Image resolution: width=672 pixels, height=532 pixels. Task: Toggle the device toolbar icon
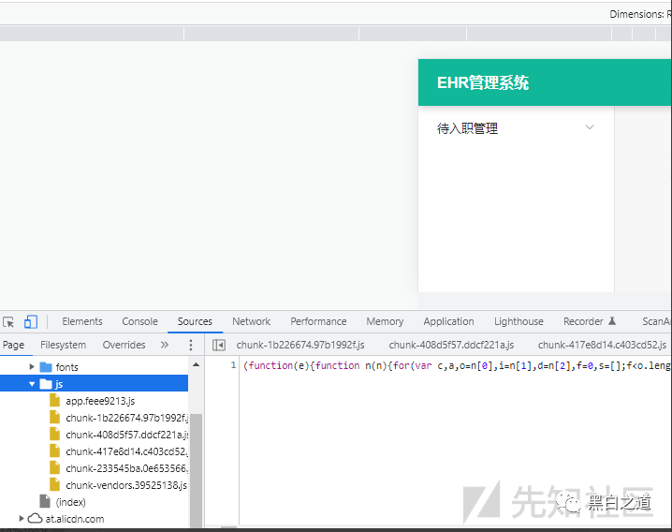coord(31,322)
